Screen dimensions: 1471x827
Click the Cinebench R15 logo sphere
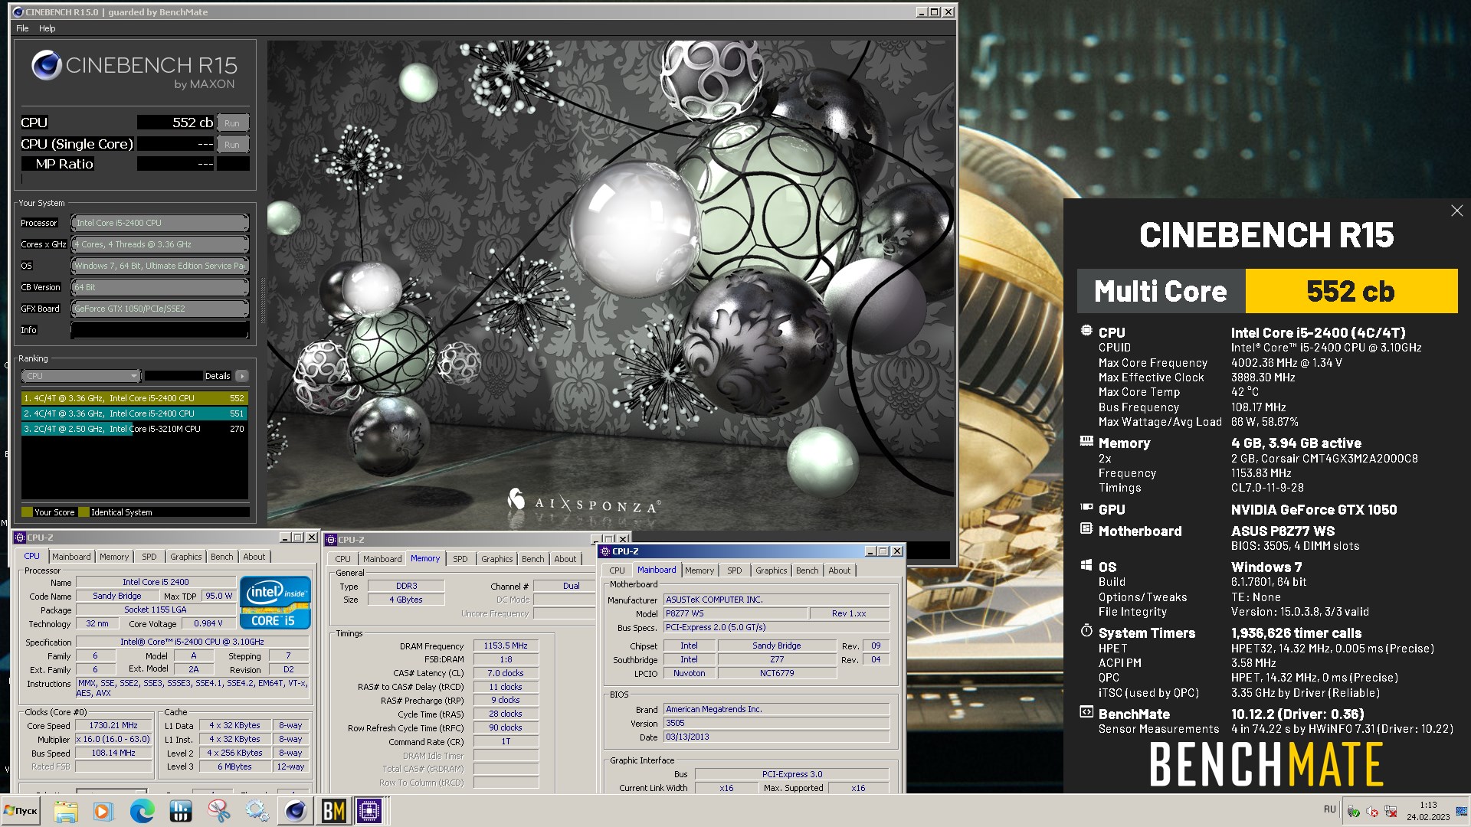tap(47, 66)
